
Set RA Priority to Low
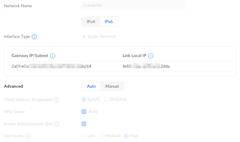tap(84, 136)
